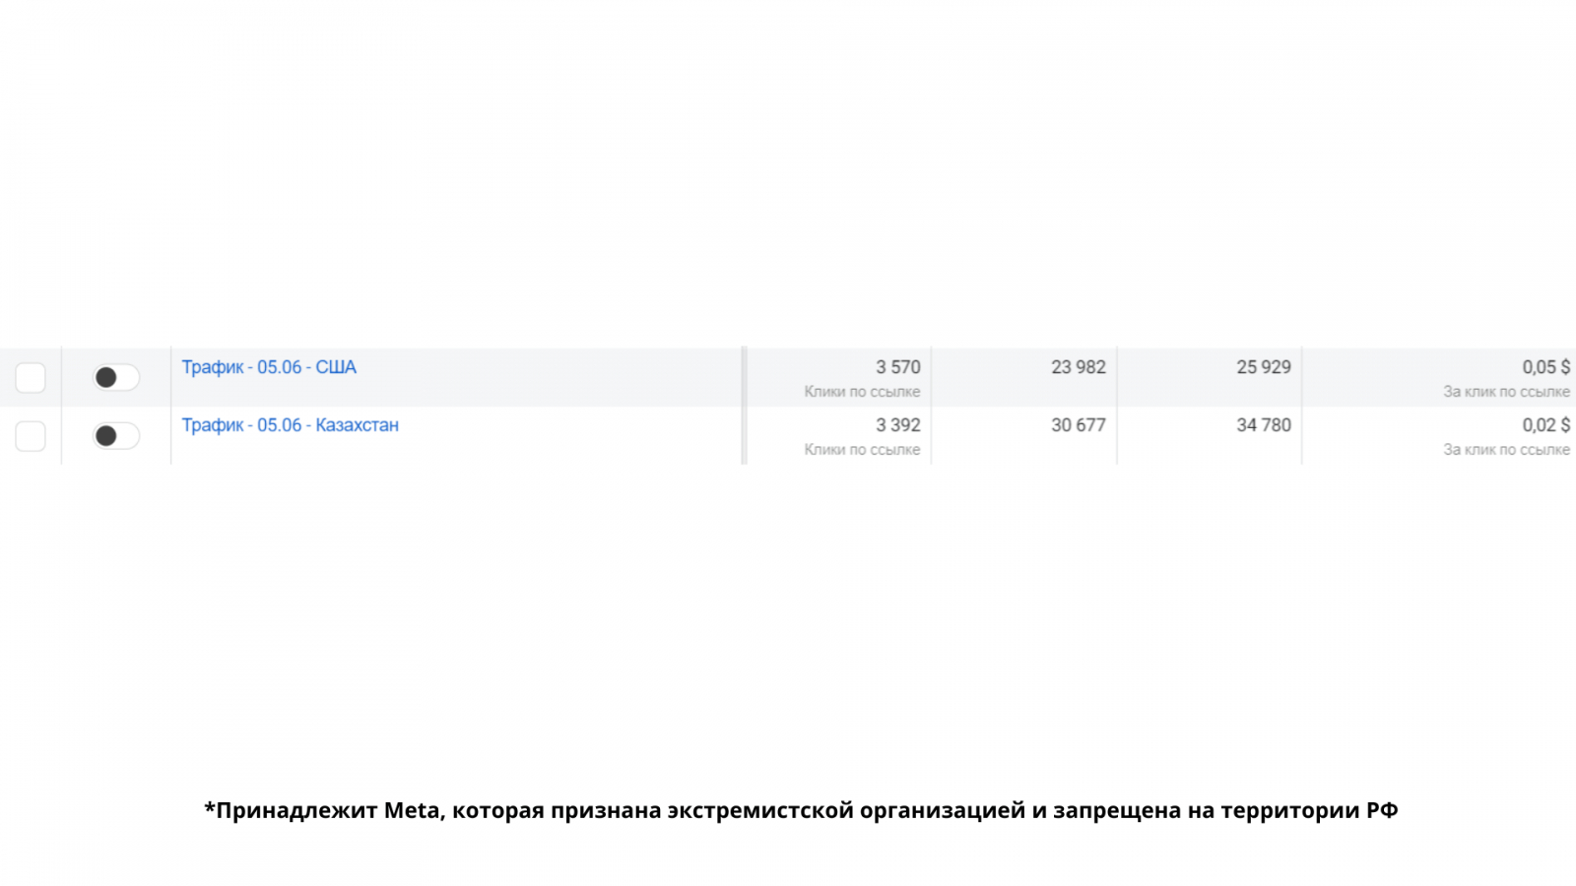Screen dimensions: 1576x886
Task: Click 'За клик по ссылке' under 0,05 $
Action: 1506,392
